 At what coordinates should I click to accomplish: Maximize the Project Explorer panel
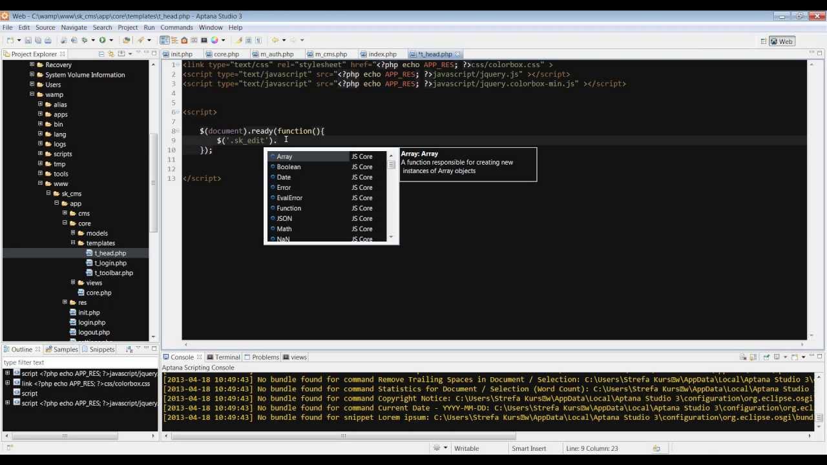[154, 53]
